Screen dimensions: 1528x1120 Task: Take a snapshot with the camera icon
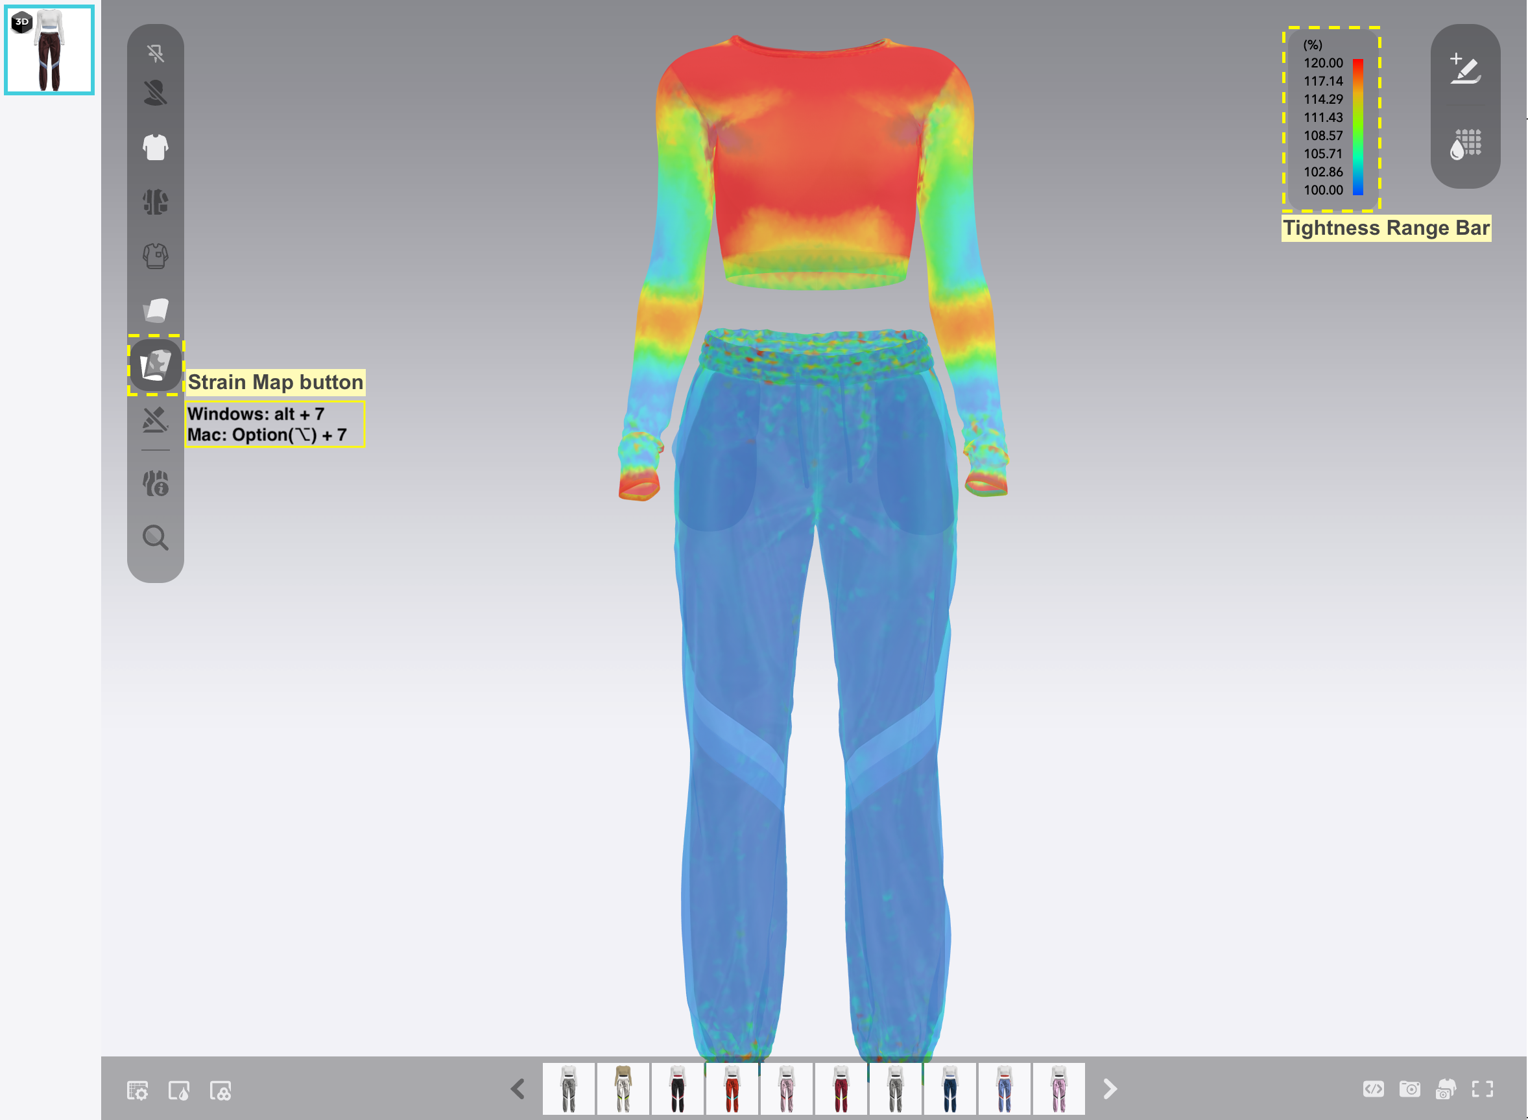pyautogui.click(x=1411, y=1089)
